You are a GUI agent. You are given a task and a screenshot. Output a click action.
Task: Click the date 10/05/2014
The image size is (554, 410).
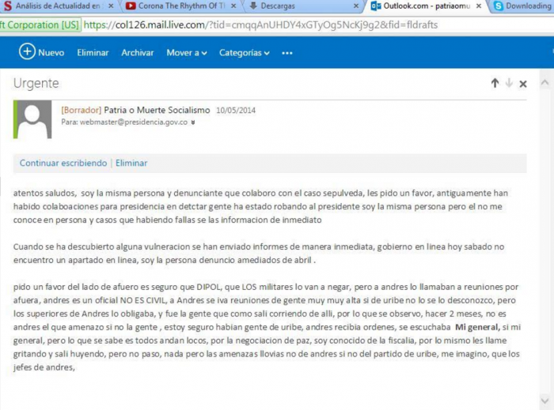tap(236, 111)
